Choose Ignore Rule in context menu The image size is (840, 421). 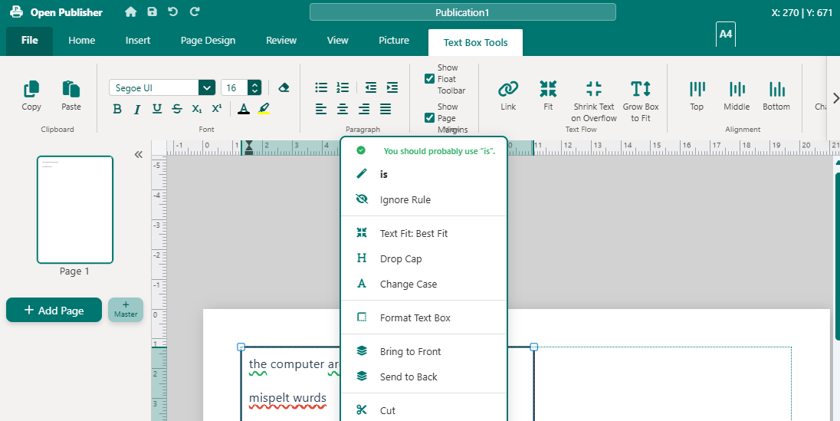(424, 199)
